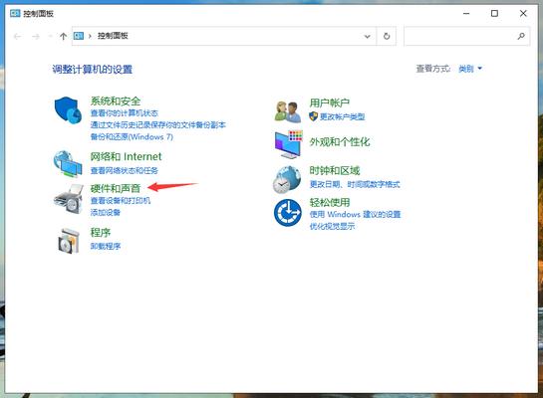The image size is (543, 398).
Task: Open the 查看方式 类别 dropdown
Action: (x=470, y=69)
